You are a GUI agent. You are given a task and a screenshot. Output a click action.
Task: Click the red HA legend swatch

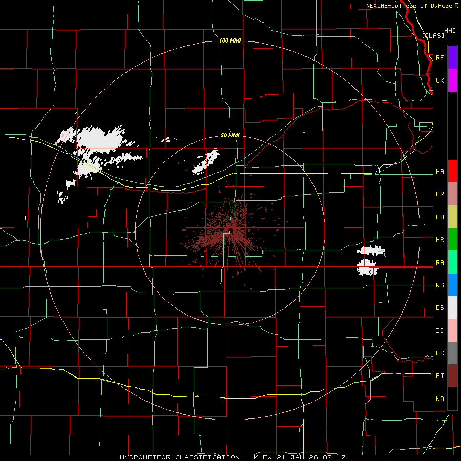click(x=452, y=171)
